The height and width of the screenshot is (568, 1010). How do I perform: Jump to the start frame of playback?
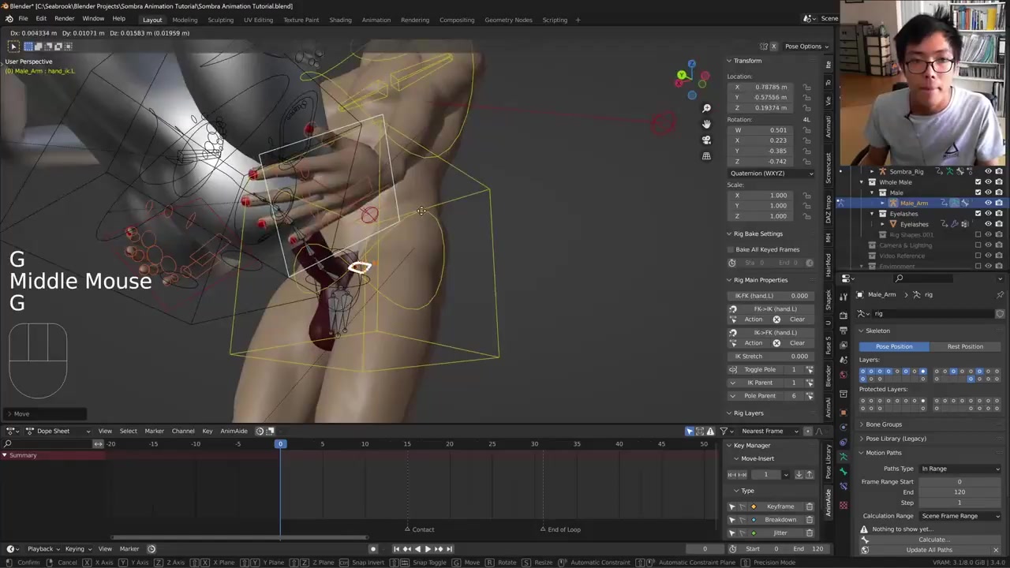click(x=396, y=549)
